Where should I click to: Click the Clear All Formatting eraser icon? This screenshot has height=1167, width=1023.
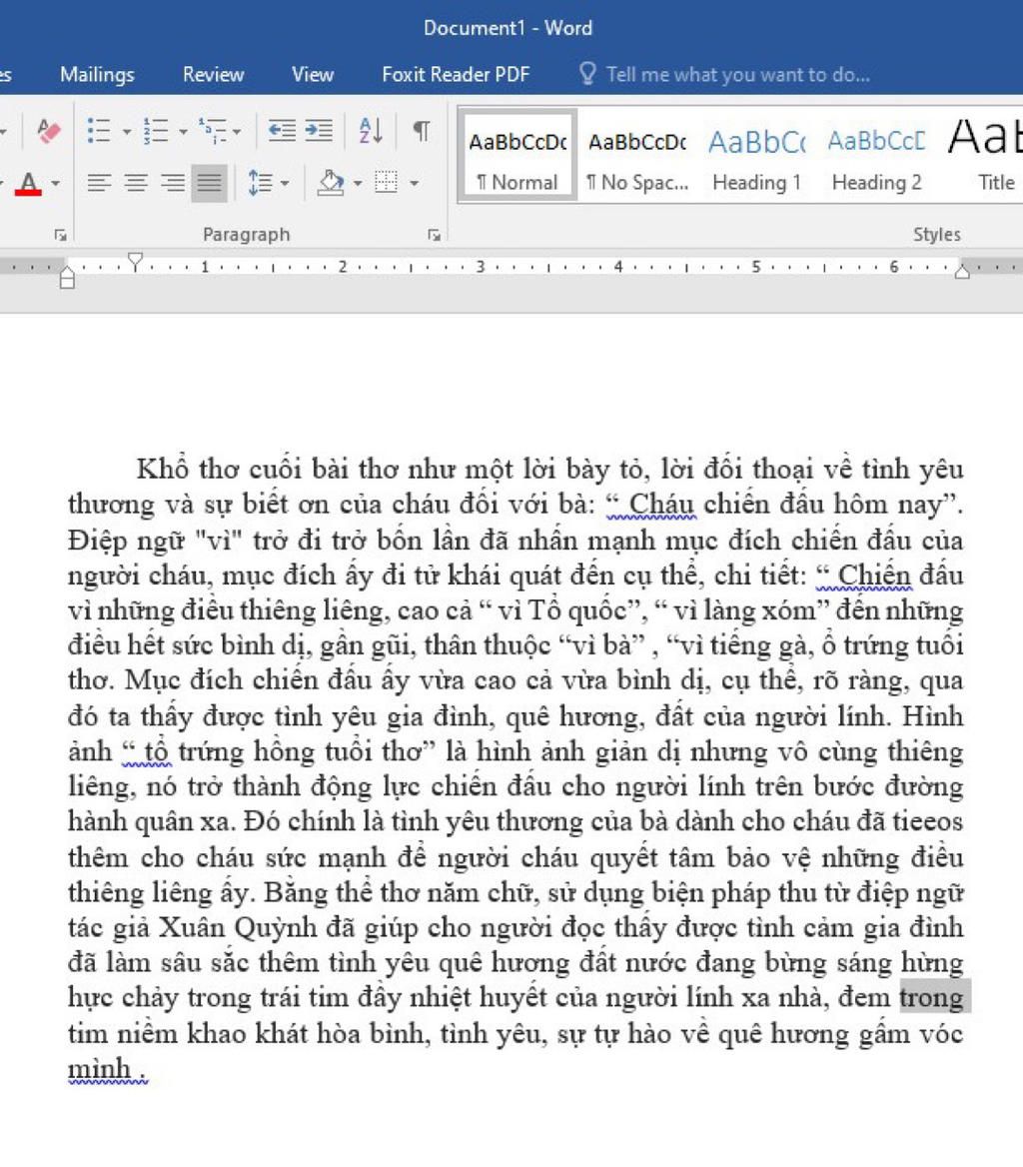pyautogui.click(x=48, y=132)
